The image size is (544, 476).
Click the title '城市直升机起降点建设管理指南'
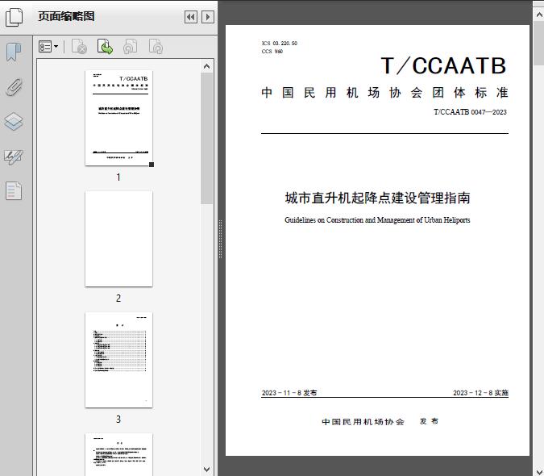click(377, 198)
